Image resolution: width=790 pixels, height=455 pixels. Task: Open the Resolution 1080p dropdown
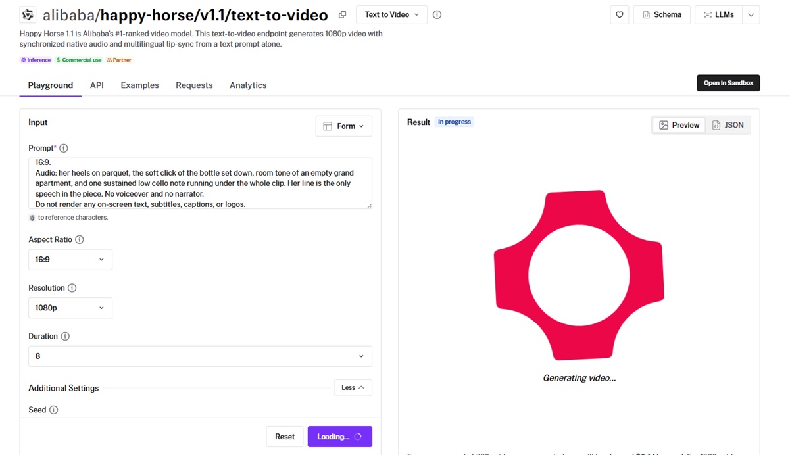click(70, 308)
